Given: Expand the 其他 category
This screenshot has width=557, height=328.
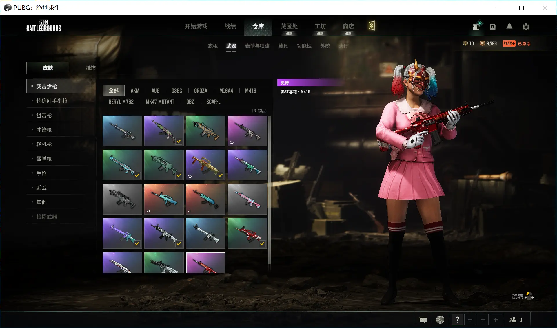Looking at the screenshot, I should click(x=59, y=202).
